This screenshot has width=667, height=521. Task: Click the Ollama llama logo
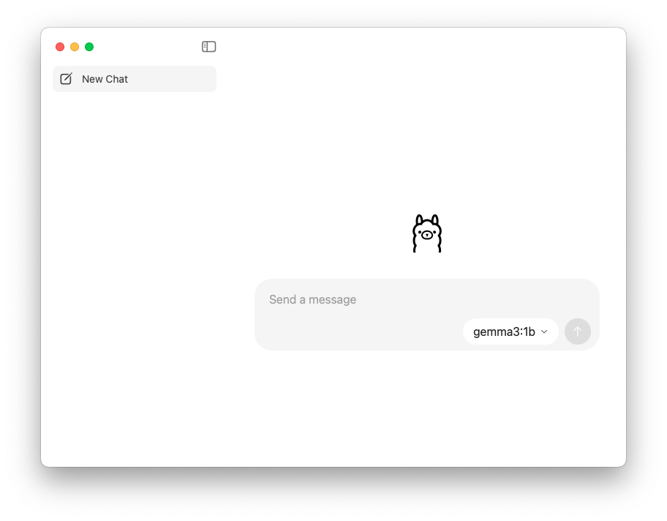[x=427, y=233]
